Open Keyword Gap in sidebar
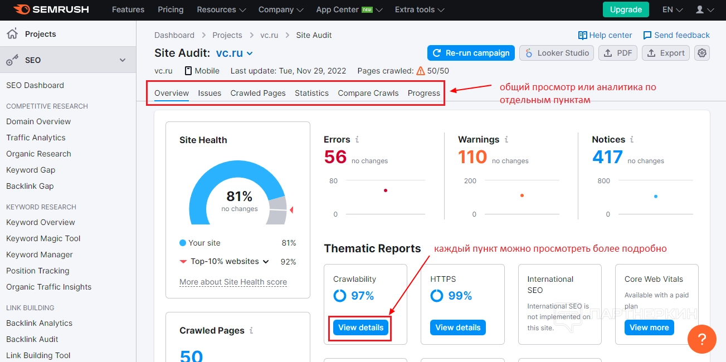Screen dimensions: 726x362 click(31, 170)
